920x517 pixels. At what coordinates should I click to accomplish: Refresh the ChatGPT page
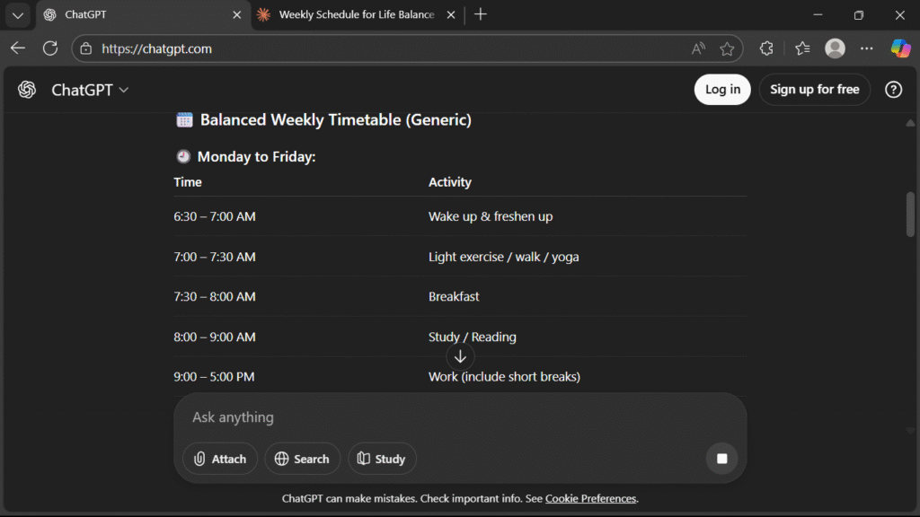(50, 48)
